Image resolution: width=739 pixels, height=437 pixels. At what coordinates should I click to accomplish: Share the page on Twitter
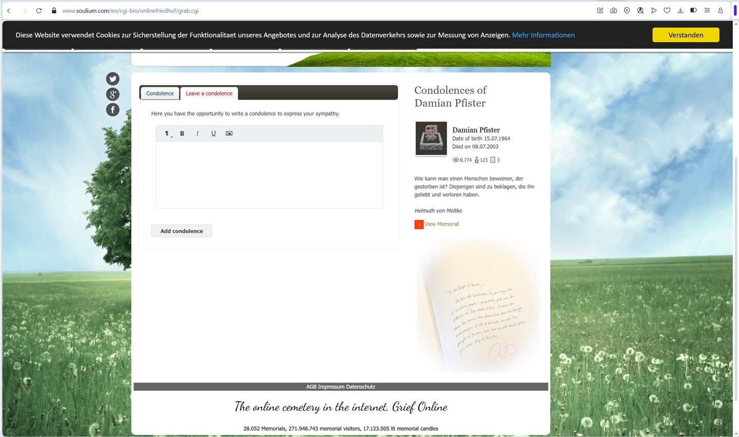[113, 78]
